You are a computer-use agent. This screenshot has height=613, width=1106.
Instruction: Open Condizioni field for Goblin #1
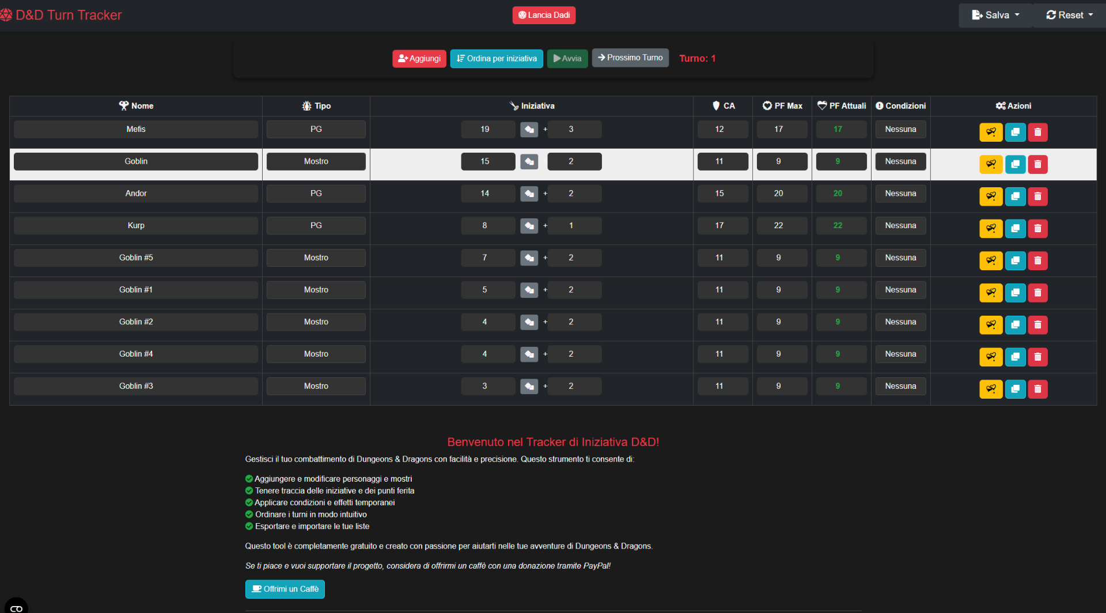[x=900, y=290]
